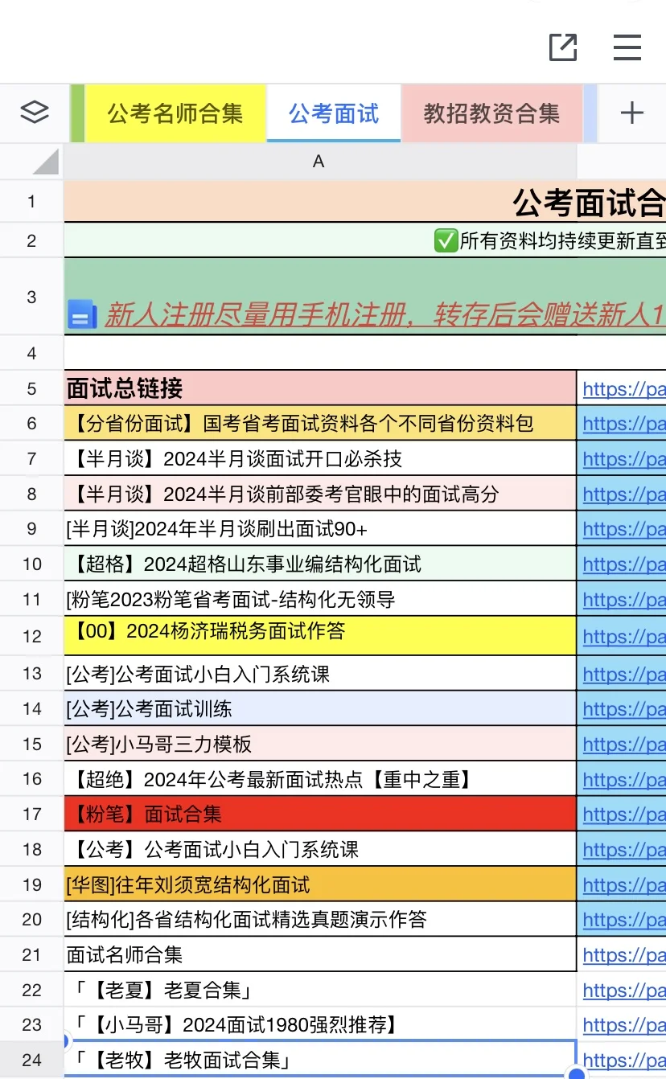Select row 18 cell 【公考】公考面试小白入门系统课

pyautogui.click(x=320, y=849)
